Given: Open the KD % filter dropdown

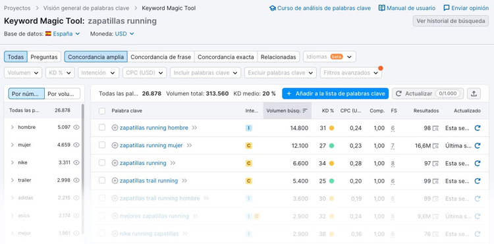Looking at the screenshot, I should click(60, 72).
